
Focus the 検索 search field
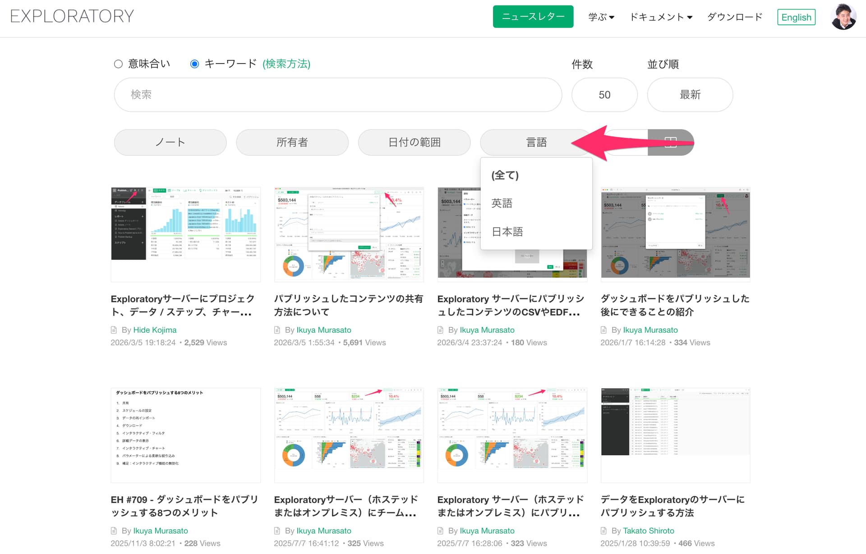[338, 95]
